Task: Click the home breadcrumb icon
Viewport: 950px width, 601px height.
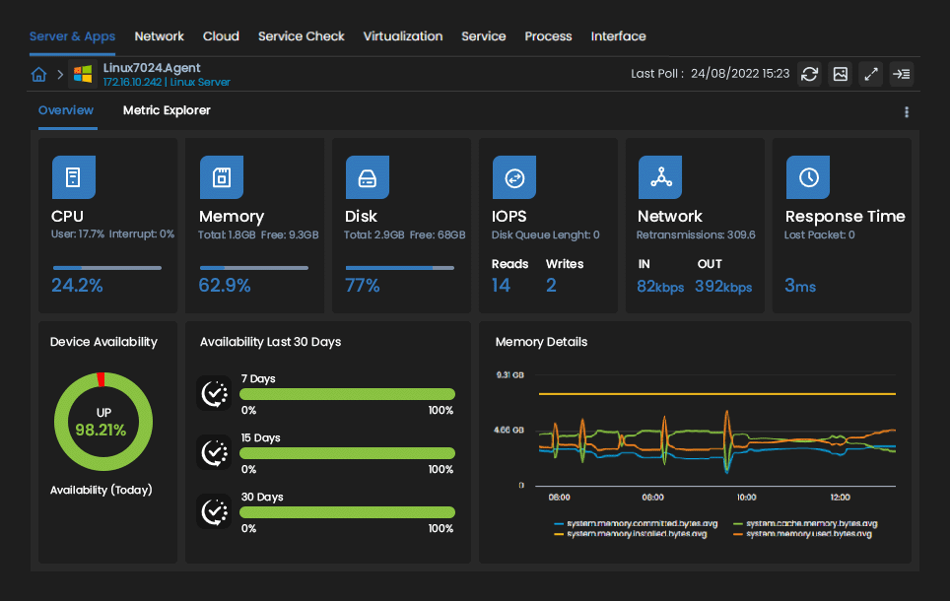Action: (x=38, y=74)
